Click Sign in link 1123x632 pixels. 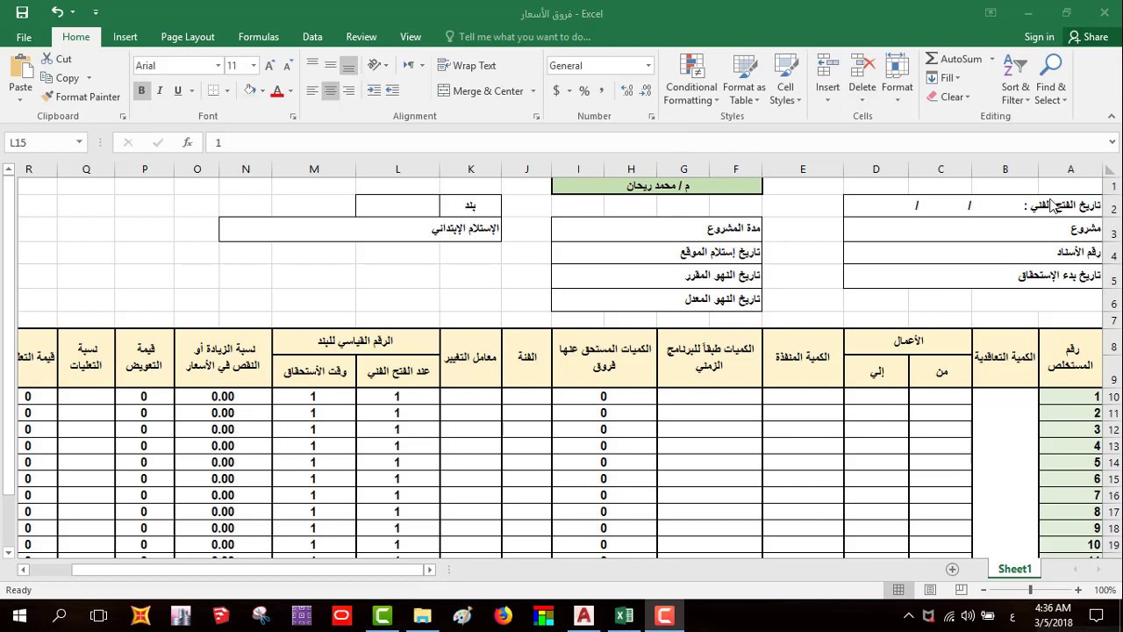coord(1039,37)
